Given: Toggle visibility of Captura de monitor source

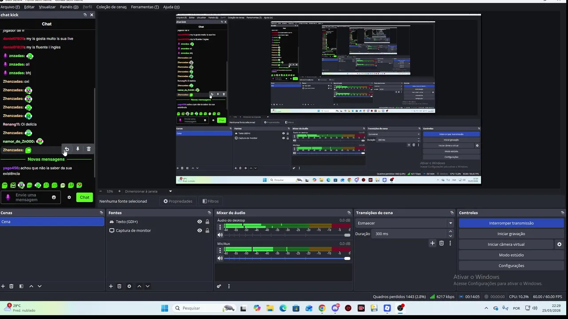Looking at the screenshot, I should (x=200, y=230).
